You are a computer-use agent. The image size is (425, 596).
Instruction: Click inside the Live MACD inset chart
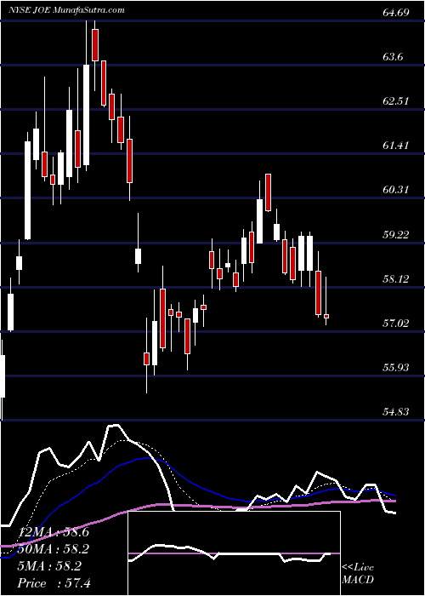(234, 553)
